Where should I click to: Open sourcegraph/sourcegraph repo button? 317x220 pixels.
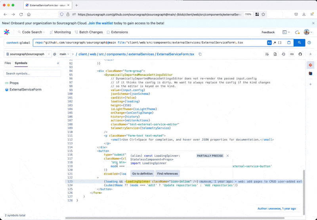25,54
